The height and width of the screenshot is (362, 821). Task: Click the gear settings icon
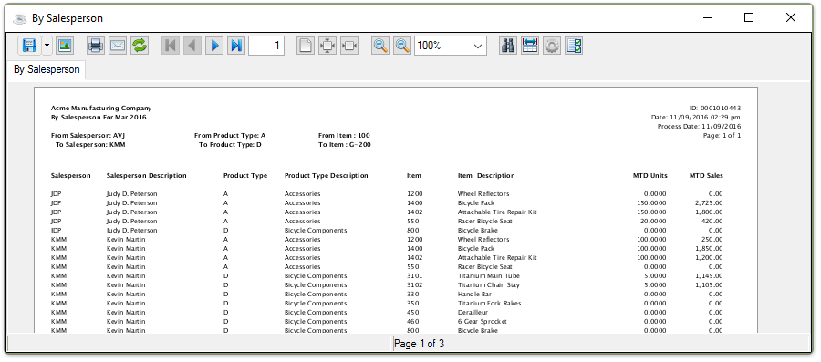point(552,46)
